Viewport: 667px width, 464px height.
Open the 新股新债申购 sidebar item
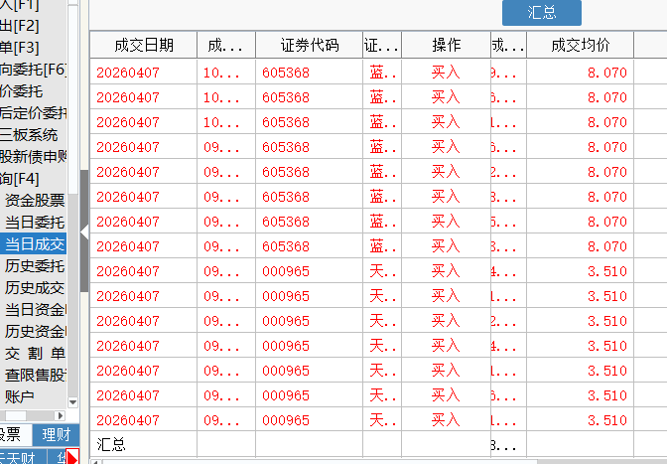pyautogui.click(x=33, y=157)
